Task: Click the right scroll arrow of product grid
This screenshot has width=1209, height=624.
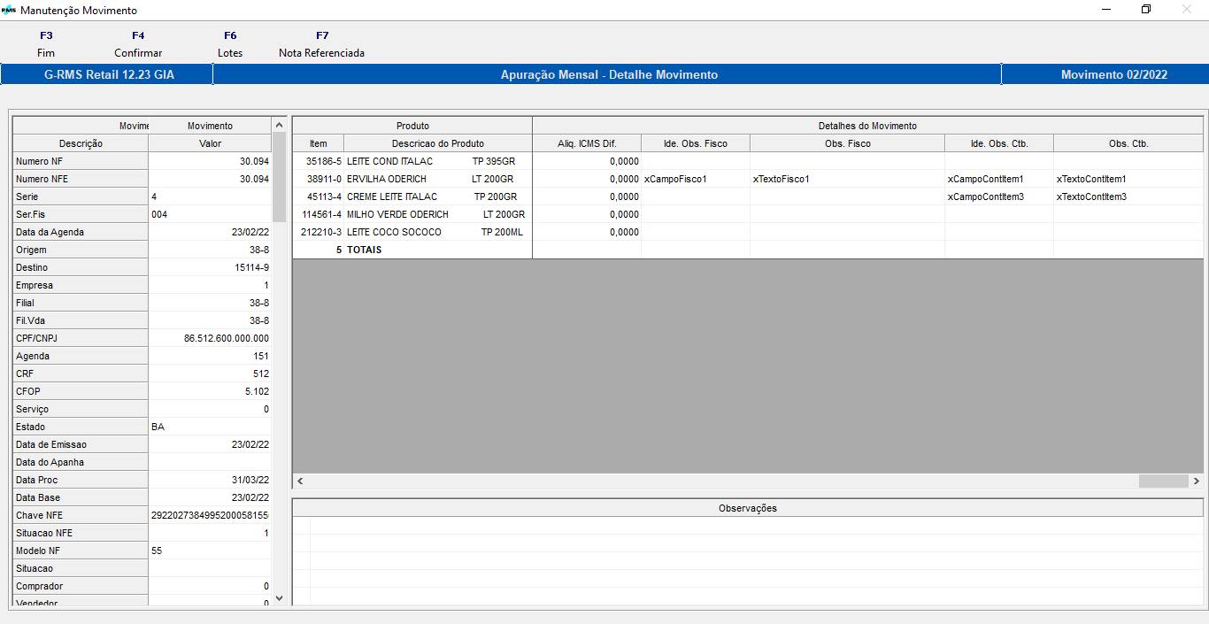Action: pyautogui.click(x=1197, y=481)
